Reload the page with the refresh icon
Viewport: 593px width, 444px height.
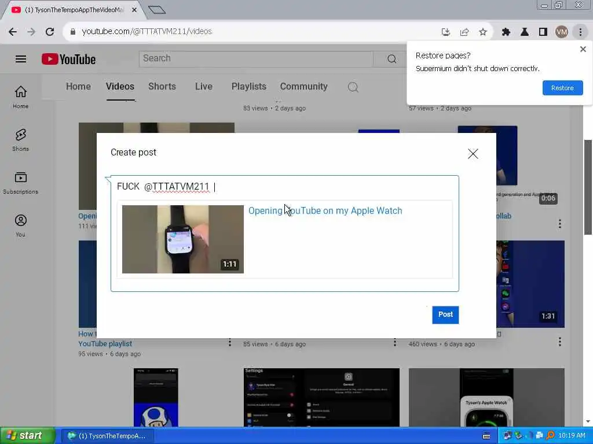click(x=50, y=32)
